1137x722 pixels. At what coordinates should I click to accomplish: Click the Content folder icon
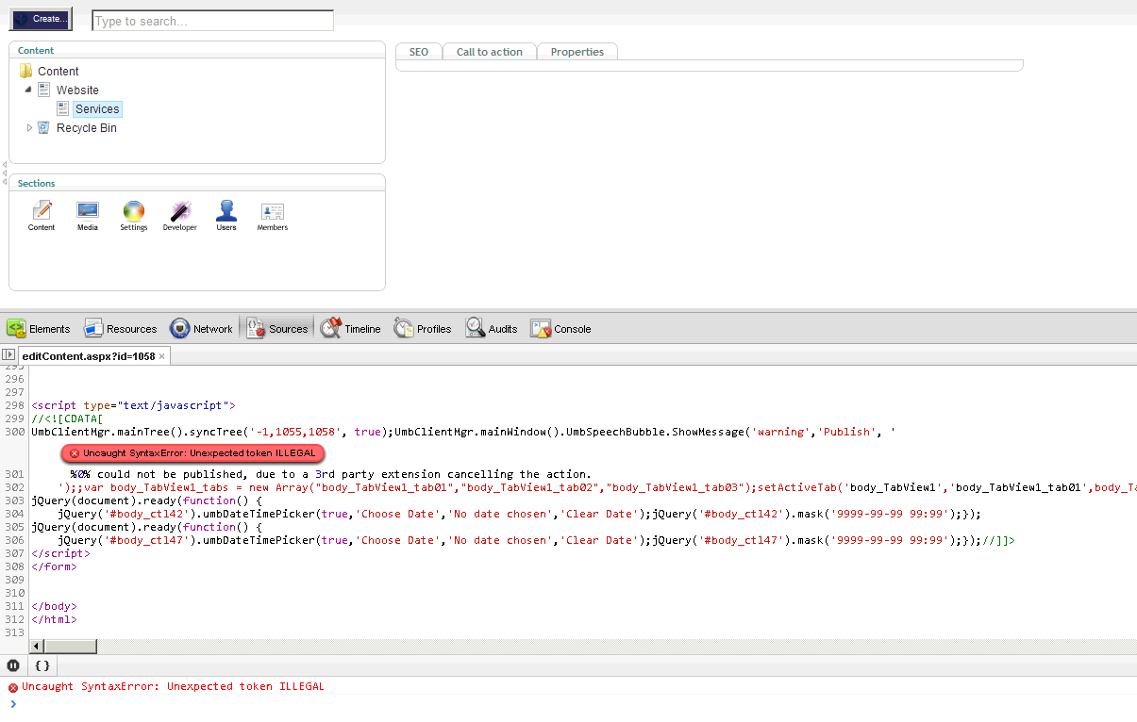(25, 72)
